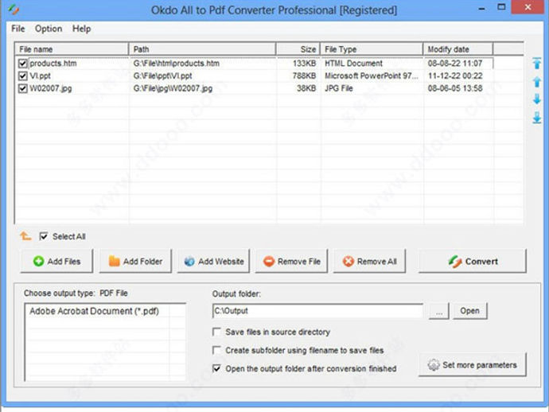Image resolution: width=549 pixels, height=412 pixels.
Task: Sort by the Size column header
Action: pyautogui.click(x=298, y=49)
